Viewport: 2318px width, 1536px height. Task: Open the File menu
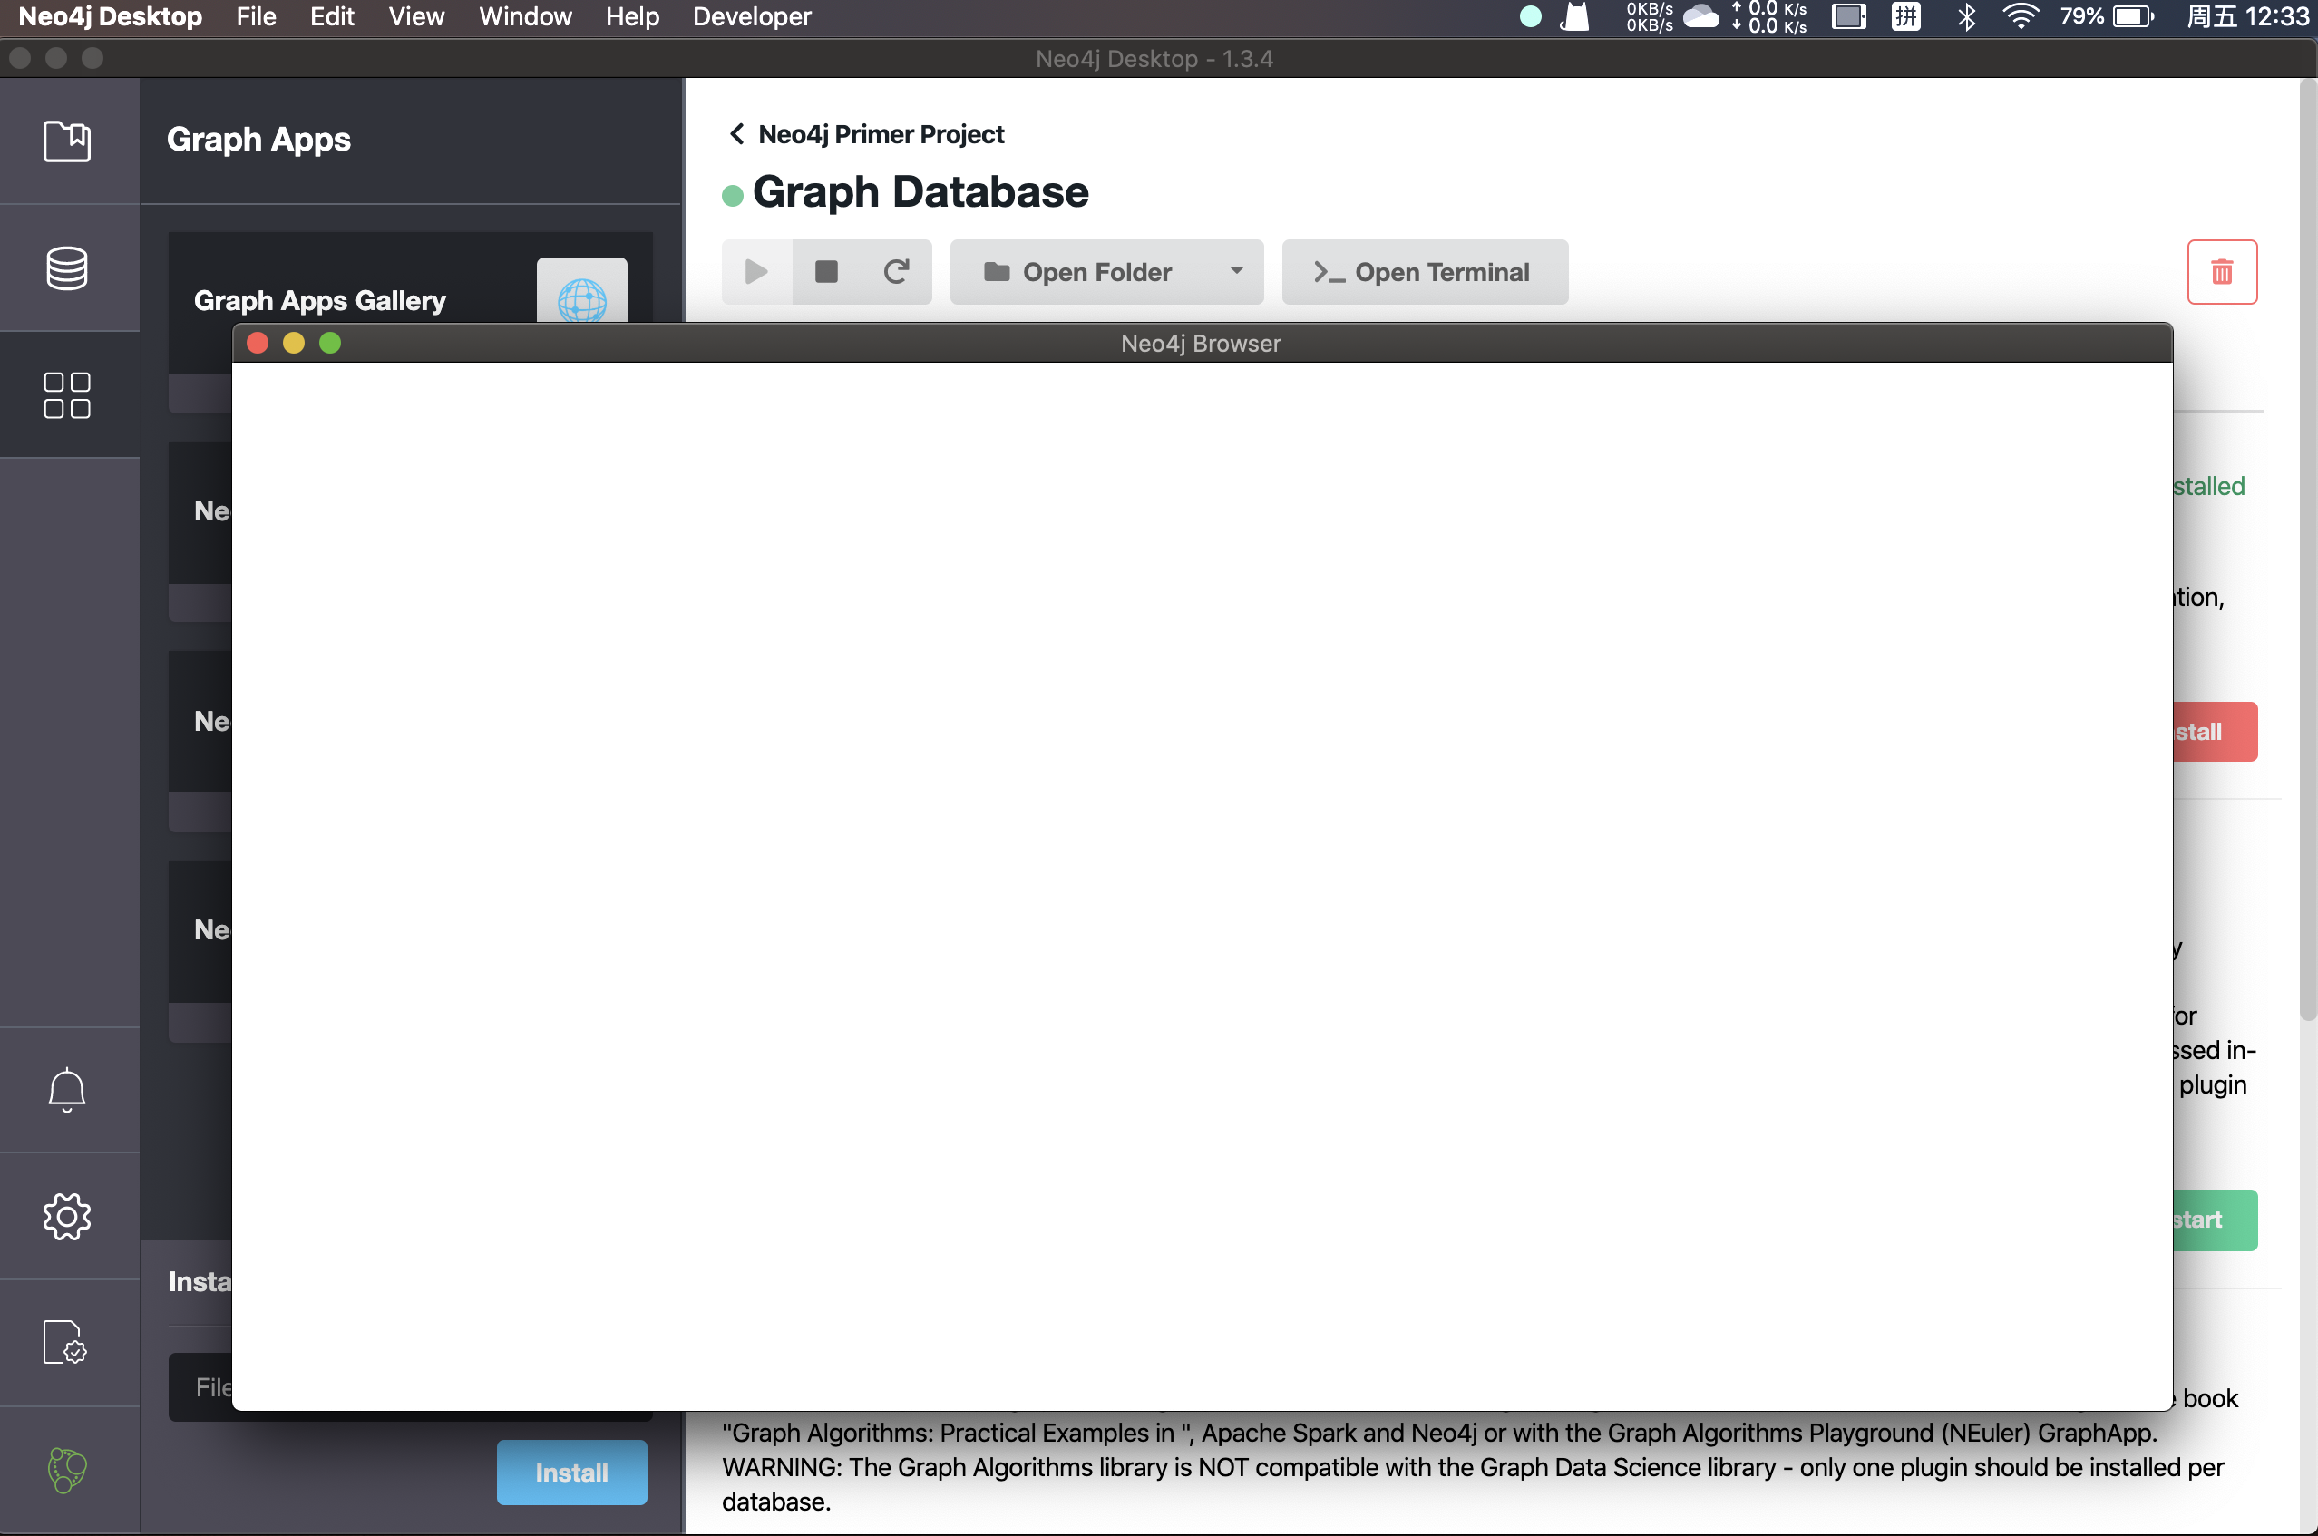coord(256,16)
